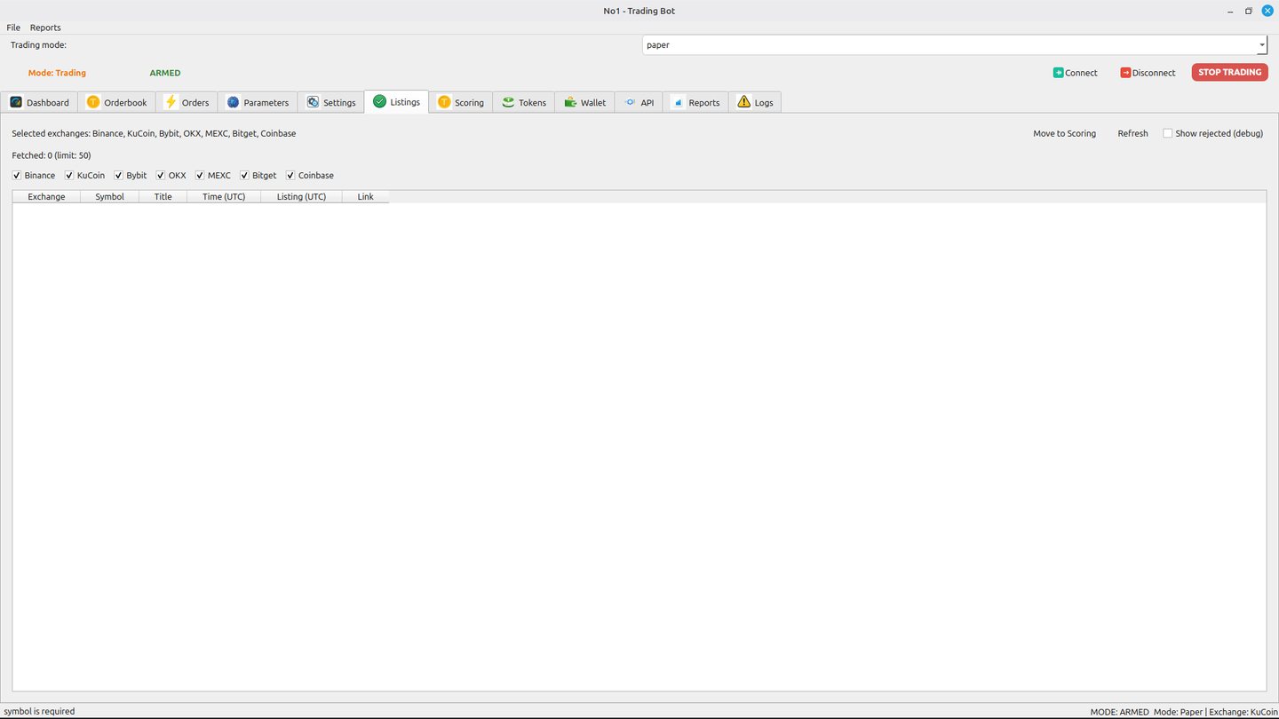Click the Parameters tab globe icon
Image resolution: width=1279 pixels, height=719 pixels.
point(233,102)
